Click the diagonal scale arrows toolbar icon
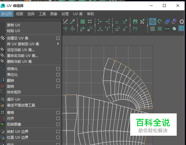 [x=73, y=22]
